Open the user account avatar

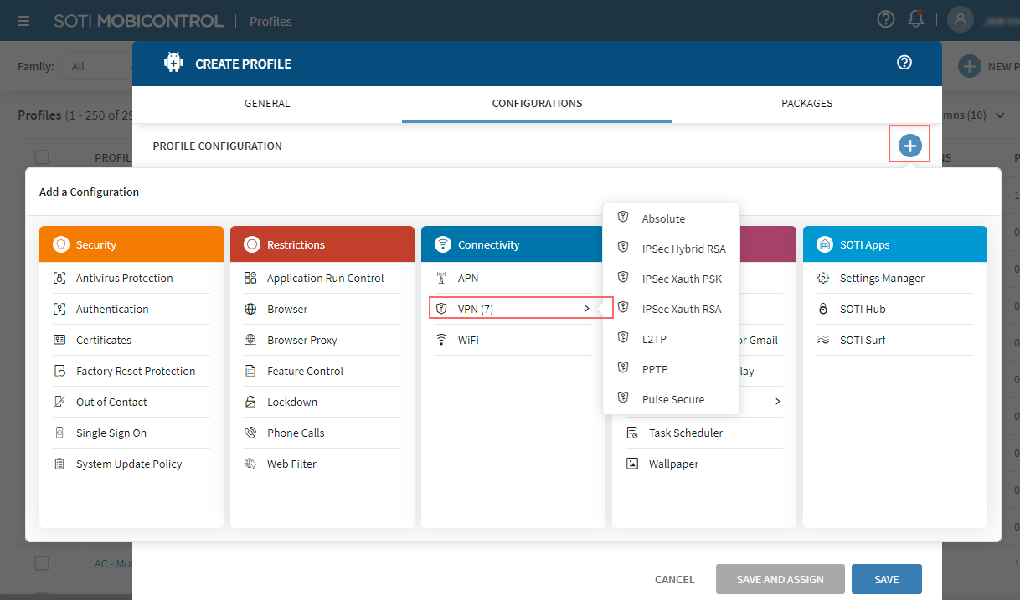pos(961,19)
